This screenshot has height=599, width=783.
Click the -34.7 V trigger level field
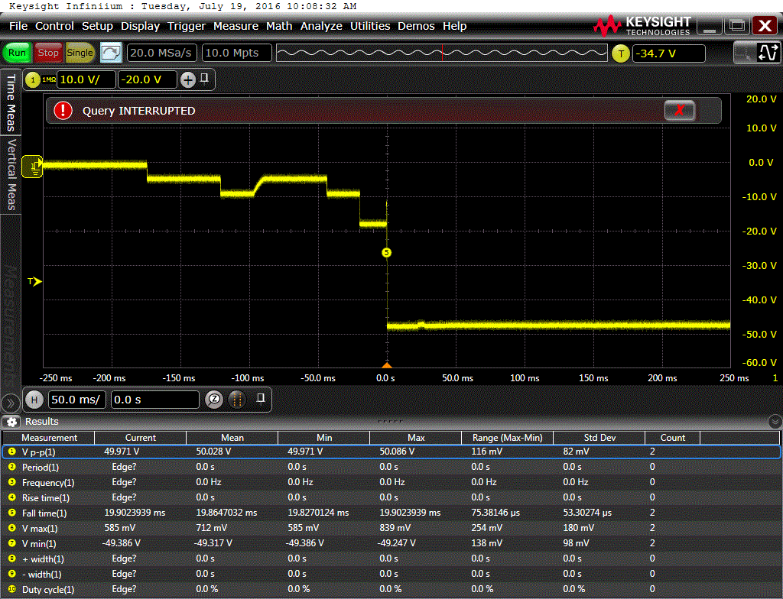point(668,53)
